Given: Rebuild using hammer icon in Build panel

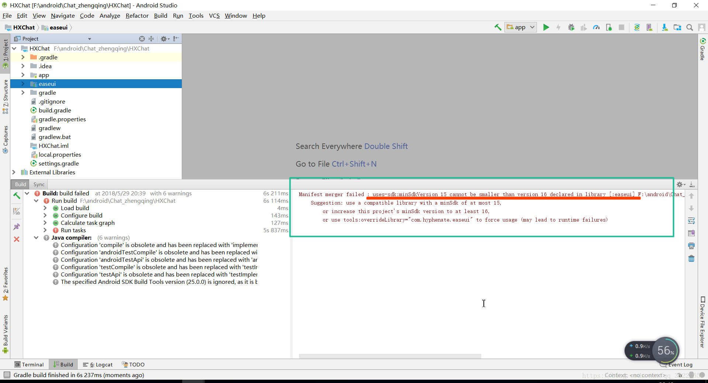Looking at the screenshot, I should [x=17, y=196].
